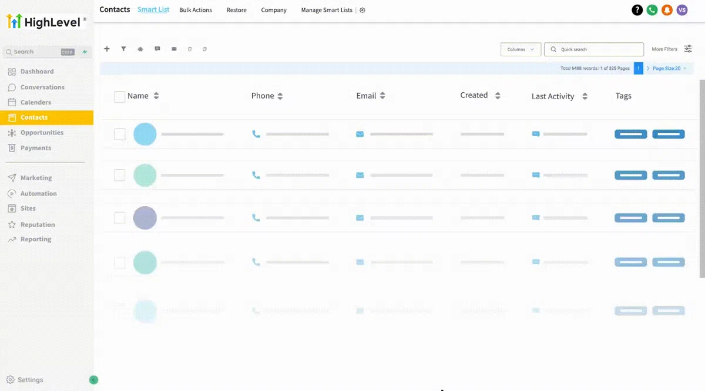Switch to the Smart List tab

pyautogui.click(x=153, y=9)
